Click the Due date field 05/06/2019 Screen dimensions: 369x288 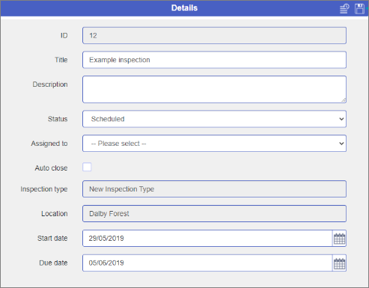(x=207, y=263)
